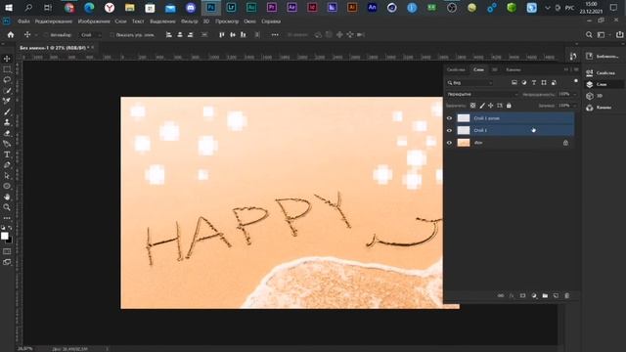
Task: Hide the top layer copy eye icon
Action: click(449, 118)
